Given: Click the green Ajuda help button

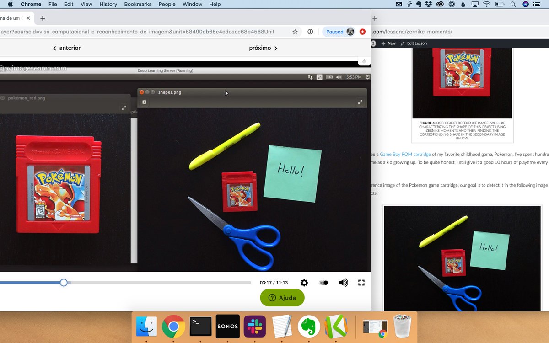Looking at the screenshot, I should click(x=282, y=298).
